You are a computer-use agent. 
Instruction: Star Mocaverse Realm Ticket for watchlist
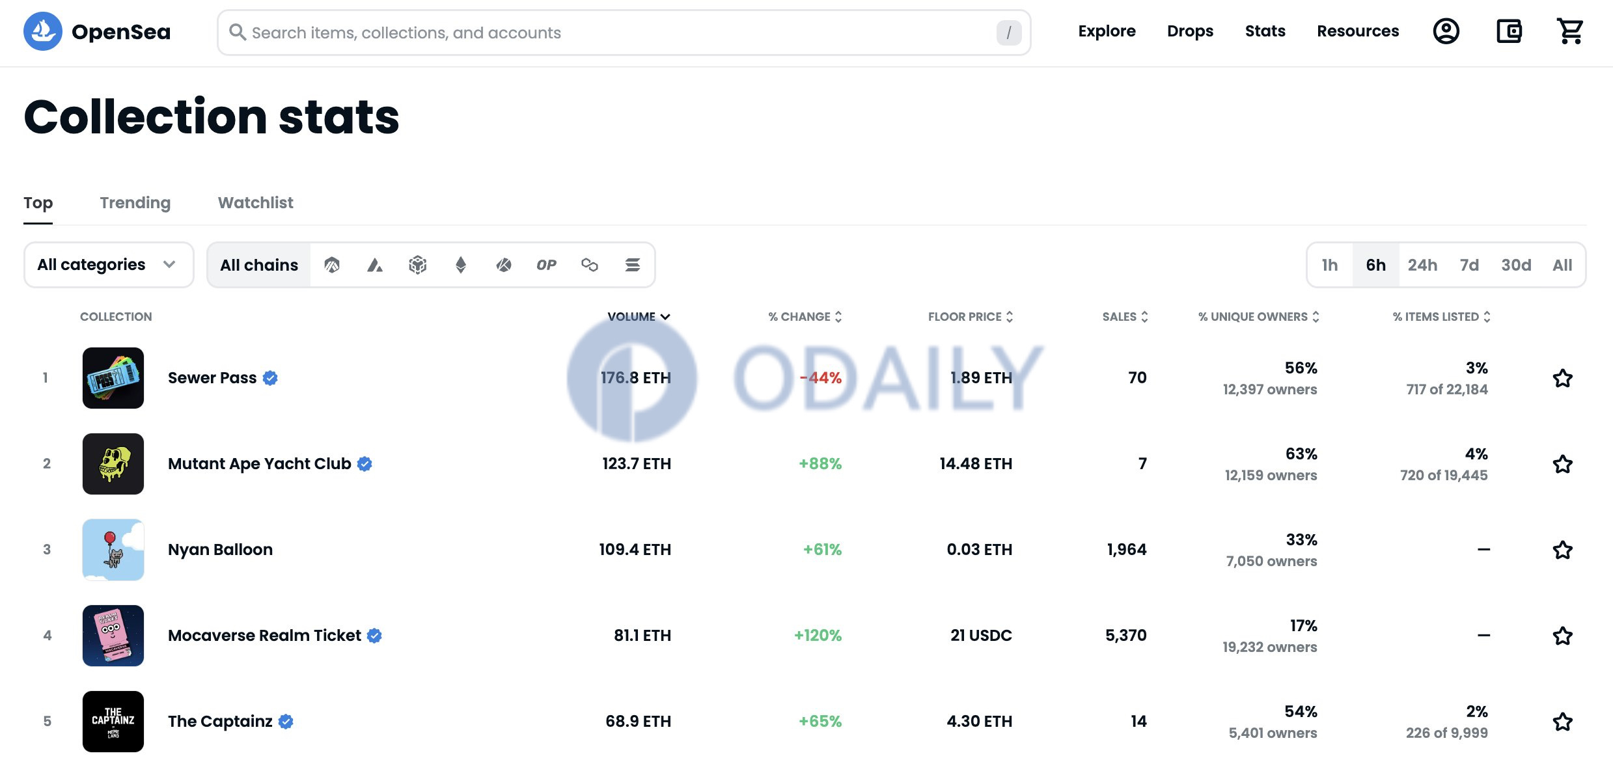[x=1563, y=636]
